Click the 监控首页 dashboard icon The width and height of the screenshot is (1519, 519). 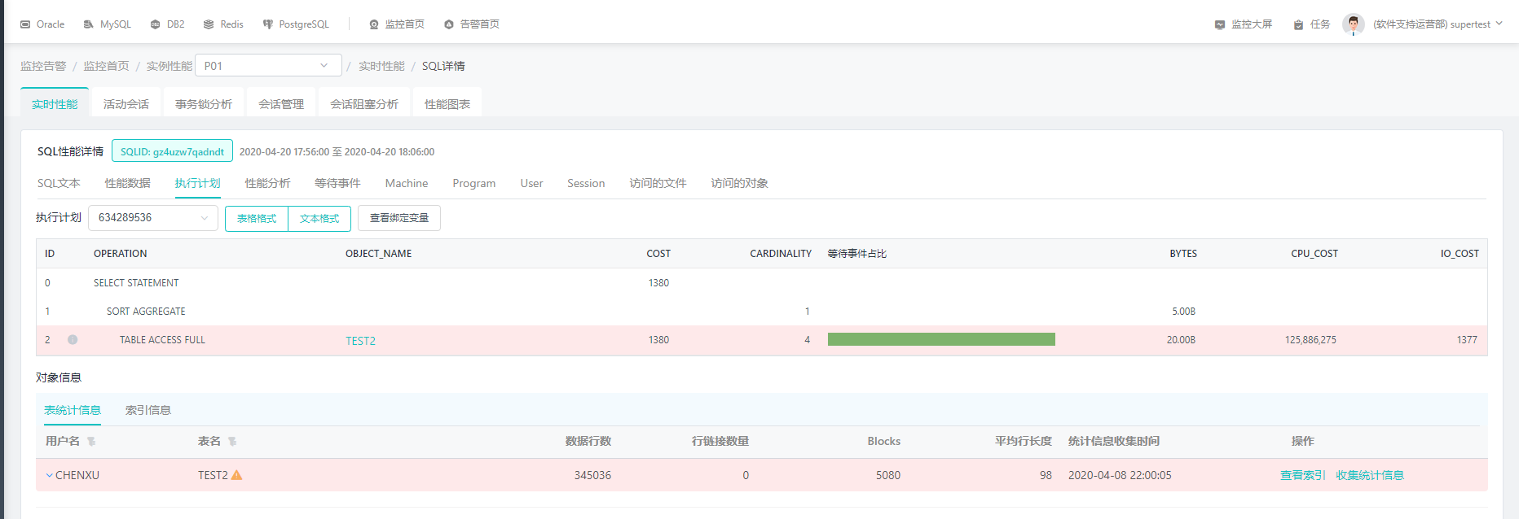coord(374,24)
